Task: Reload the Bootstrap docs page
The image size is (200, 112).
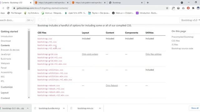Action: pyautogui.click(x=8, y=8)
